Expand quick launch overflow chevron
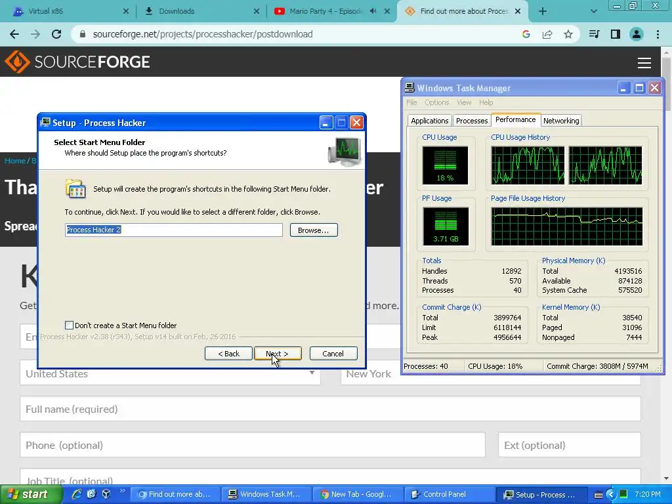672x504 pixels. 122,491
